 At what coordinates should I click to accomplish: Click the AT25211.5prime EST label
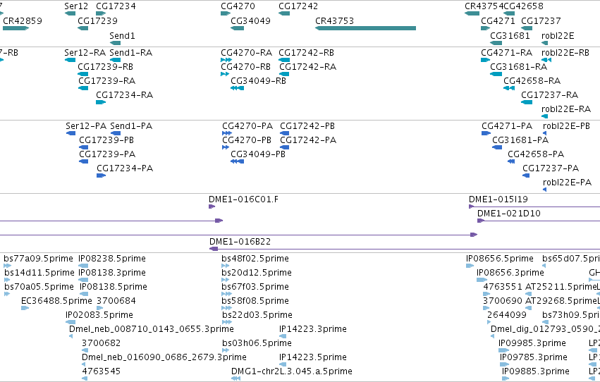click(561, 287)
